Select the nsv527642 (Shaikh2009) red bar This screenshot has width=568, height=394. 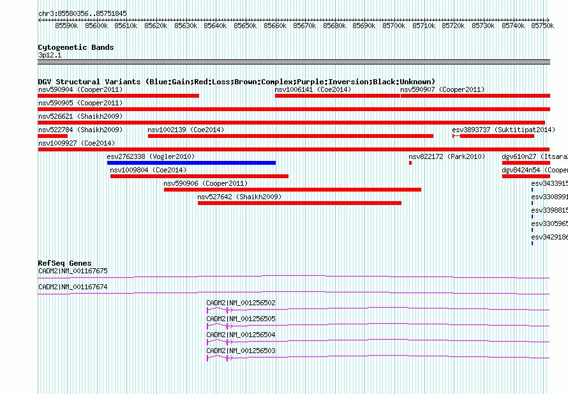point(299,203)
